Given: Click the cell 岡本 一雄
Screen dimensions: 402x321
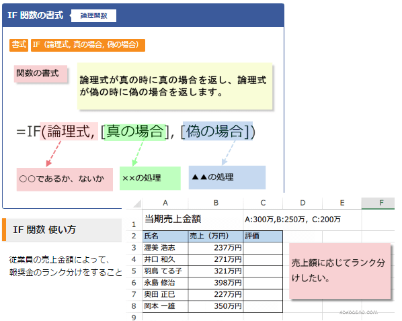Looking at the screenshot, I should 165,306.
